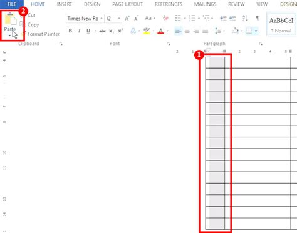This screenshot has width=297, height=233.
Task: Click Shrink Font icon
Action: tap(137, 19)
